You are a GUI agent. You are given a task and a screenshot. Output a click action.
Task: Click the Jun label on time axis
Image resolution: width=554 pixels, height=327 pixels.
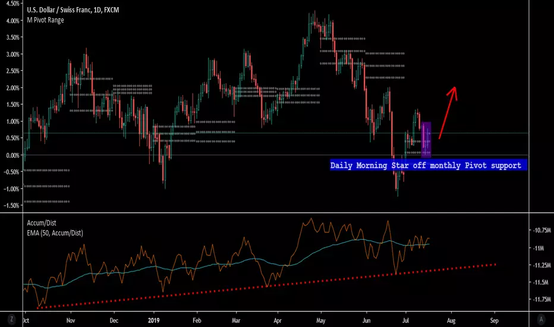pyautogui.click(x=366, y=320)
